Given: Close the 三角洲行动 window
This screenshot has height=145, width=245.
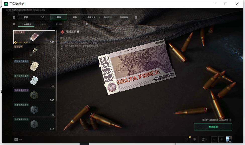Looking at the screenshot, I should 237,4.
